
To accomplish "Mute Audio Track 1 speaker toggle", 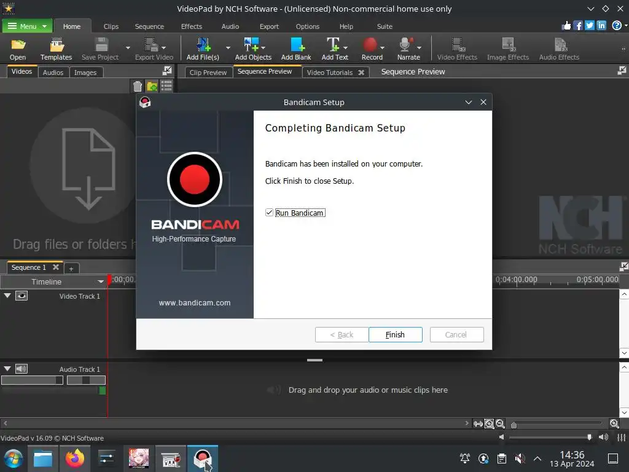I will 21,369.
